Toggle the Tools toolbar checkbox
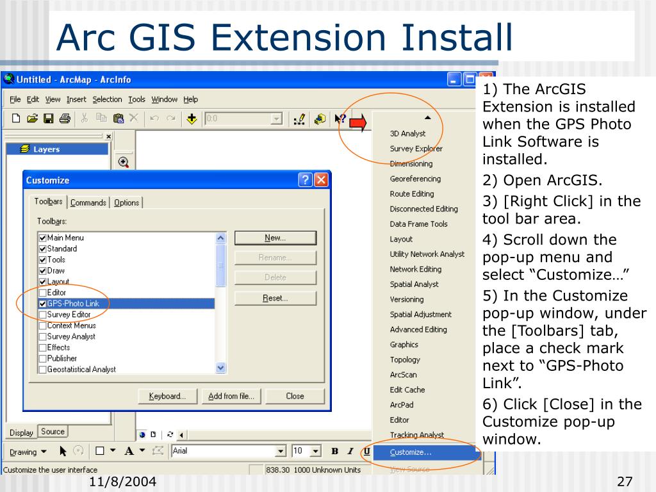The image size is (656, 492). coord(43,260)
